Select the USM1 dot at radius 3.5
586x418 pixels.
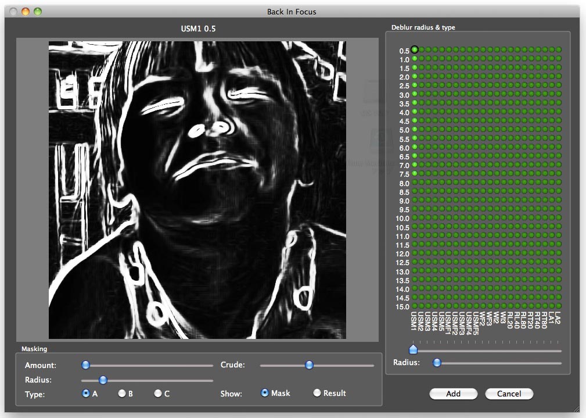click(415, 103)
